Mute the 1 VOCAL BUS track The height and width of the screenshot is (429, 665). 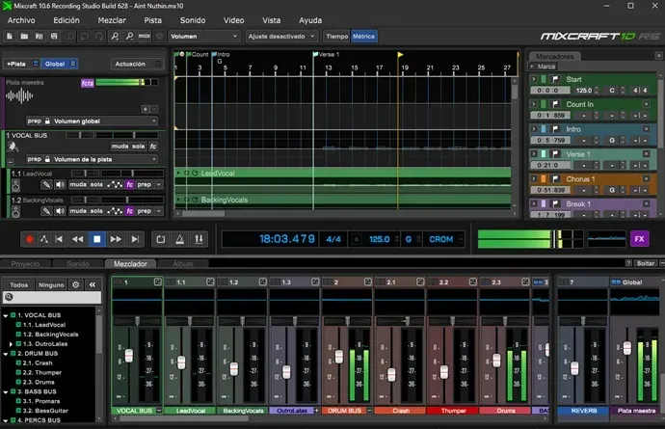120,147
